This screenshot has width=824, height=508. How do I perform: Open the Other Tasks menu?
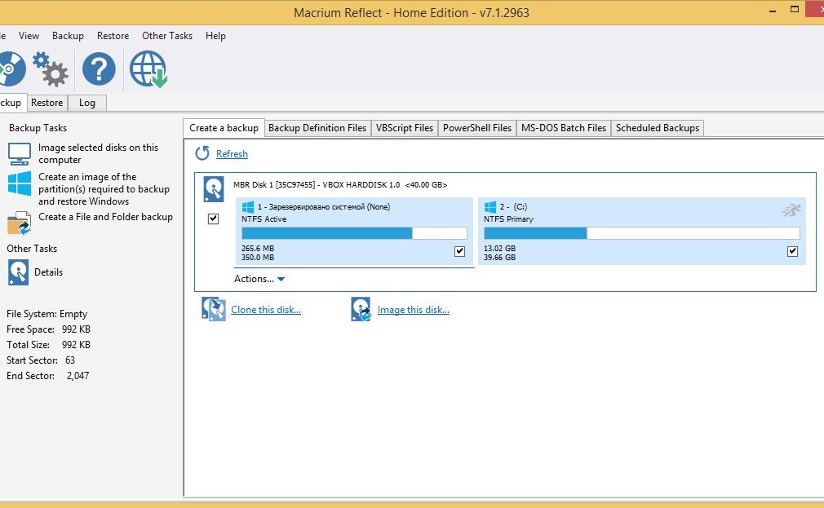[167, 36]
